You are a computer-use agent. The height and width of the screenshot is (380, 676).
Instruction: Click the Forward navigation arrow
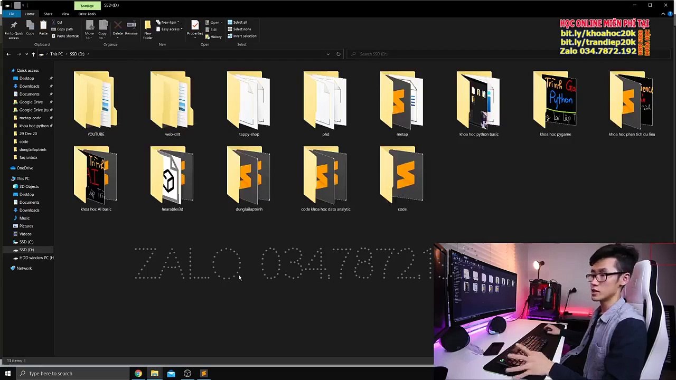coord(18,54)
